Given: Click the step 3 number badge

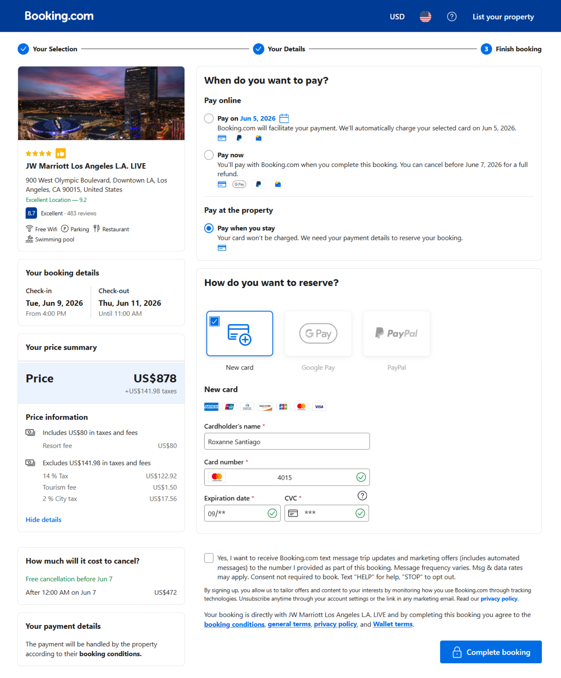Looking at the screenshot, I should pos(486,49).
